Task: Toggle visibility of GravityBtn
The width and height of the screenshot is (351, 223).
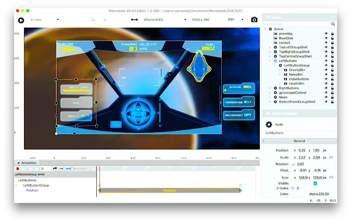Action: pyautogui.click(x=326, y=70)
